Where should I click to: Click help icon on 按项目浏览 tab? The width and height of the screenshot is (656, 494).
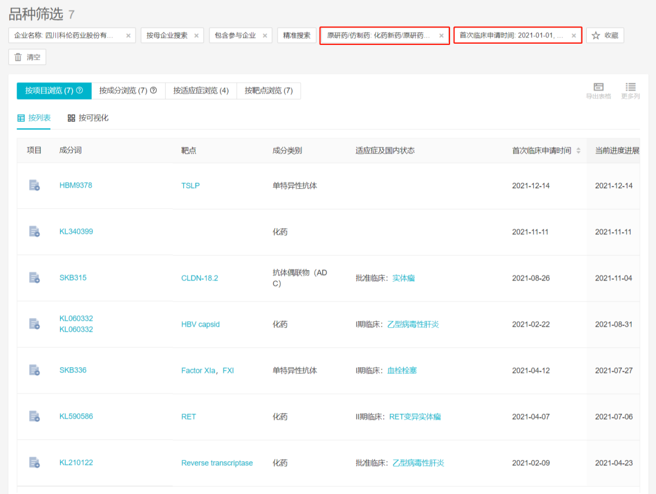(x=80, y=90)
